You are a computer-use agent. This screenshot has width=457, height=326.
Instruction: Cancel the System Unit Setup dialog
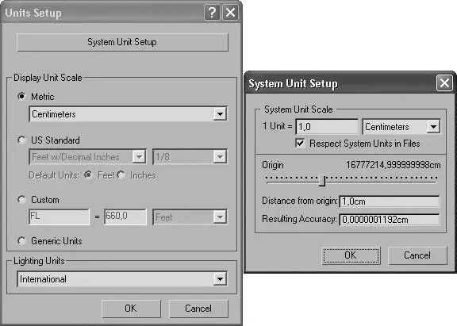coord(417,255)
